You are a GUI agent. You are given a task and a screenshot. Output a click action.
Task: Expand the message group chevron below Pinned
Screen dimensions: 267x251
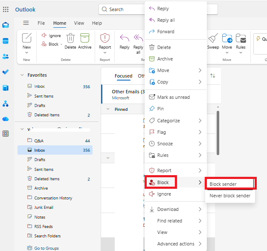[108, 158]
